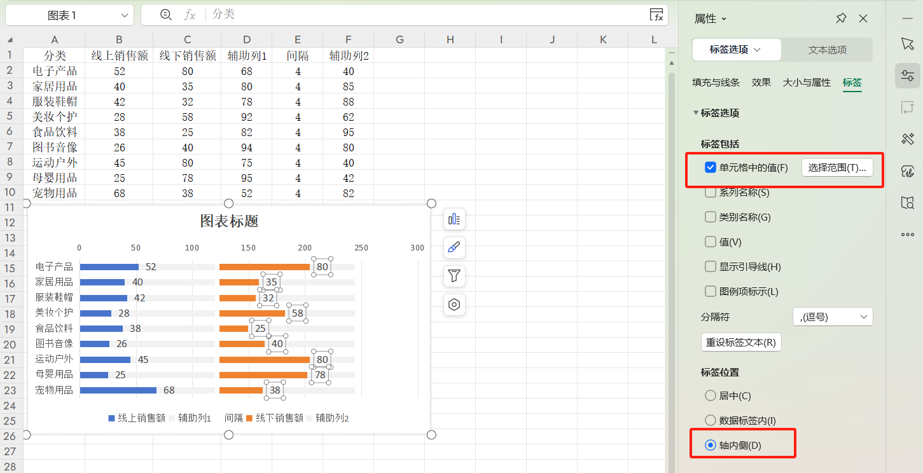Switch to the 文本选项 tab
Screen dimensions: 923x473
(x=826, y=49)
